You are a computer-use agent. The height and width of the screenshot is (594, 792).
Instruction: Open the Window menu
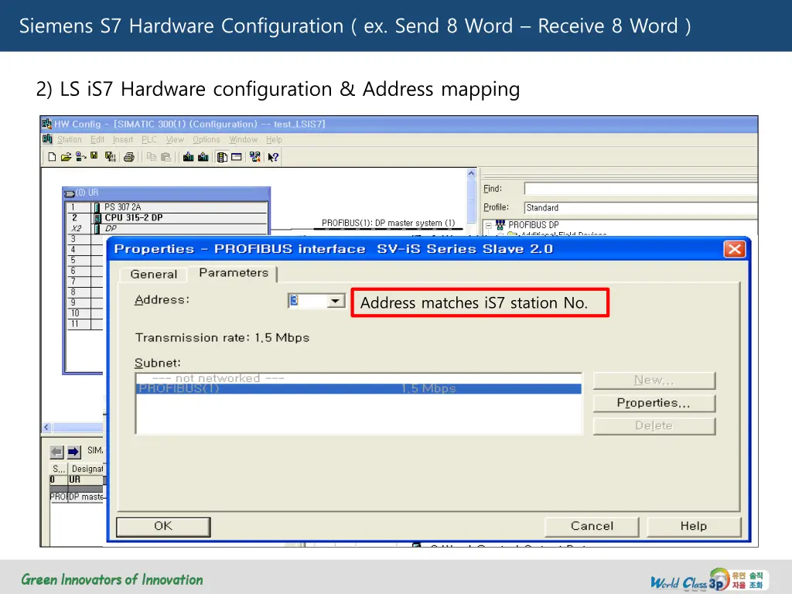point(244,139)
